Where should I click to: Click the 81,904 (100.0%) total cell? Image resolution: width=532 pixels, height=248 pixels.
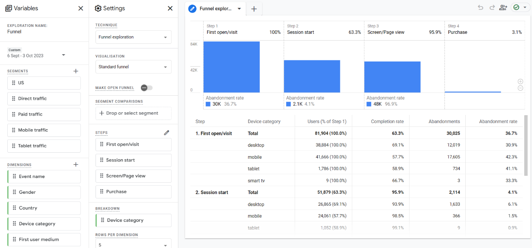[x=331, y=133]
